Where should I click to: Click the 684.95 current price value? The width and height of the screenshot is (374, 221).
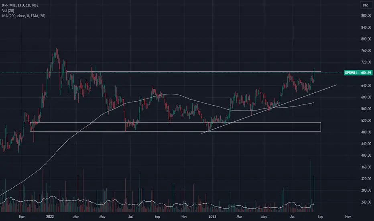[366, 73]
